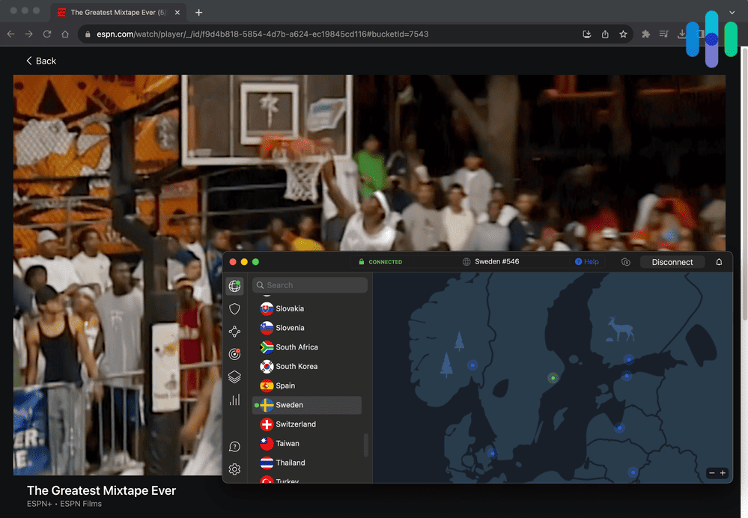Open the notifications bell in NordVPN

pyautogui.click(x=719, y=262)
